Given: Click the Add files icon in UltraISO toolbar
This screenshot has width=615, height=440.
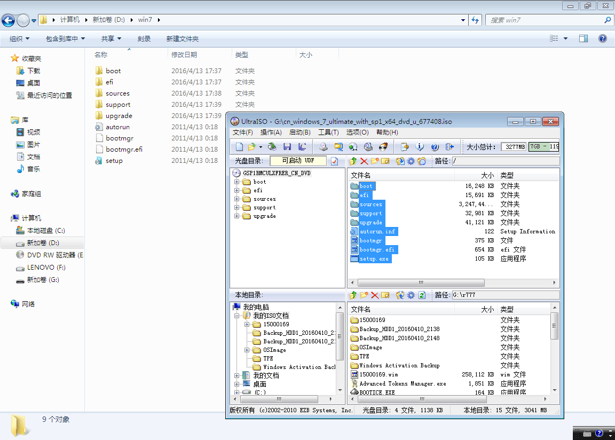Looking at the screenshot, I should [x=404, y=147].
